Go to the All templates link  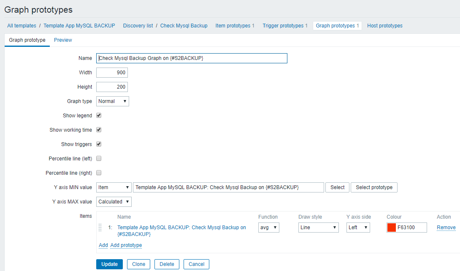pos(22,26)
